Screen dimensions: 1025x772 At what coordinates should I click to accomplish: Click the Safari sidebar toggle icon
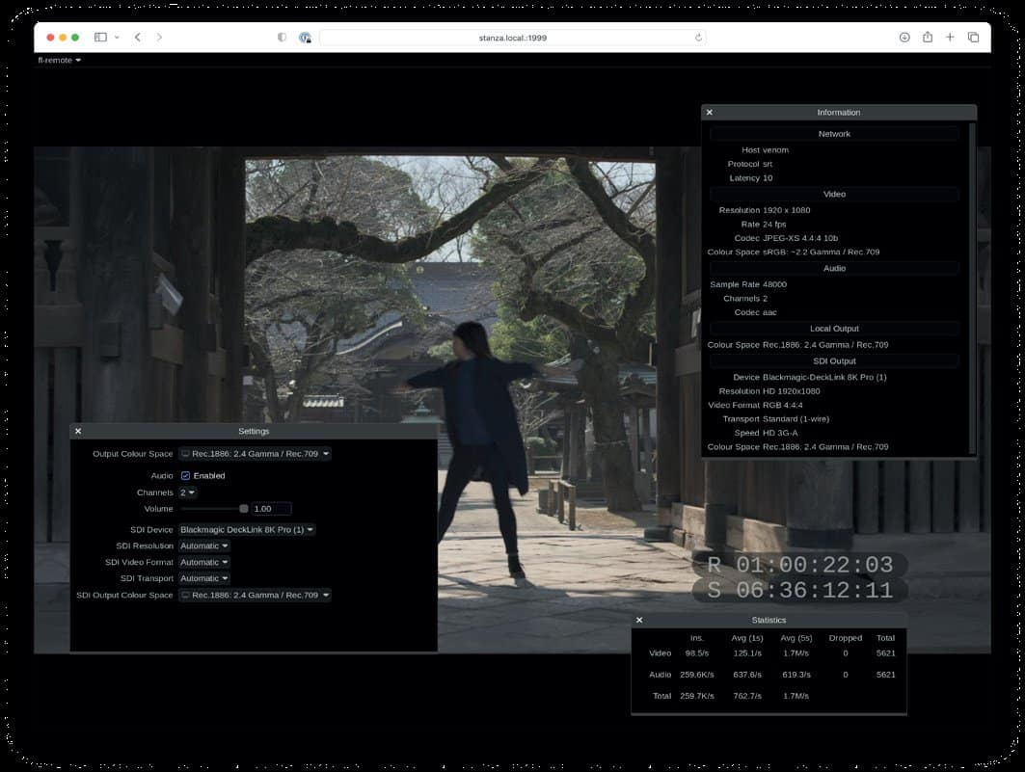(100, 37)
